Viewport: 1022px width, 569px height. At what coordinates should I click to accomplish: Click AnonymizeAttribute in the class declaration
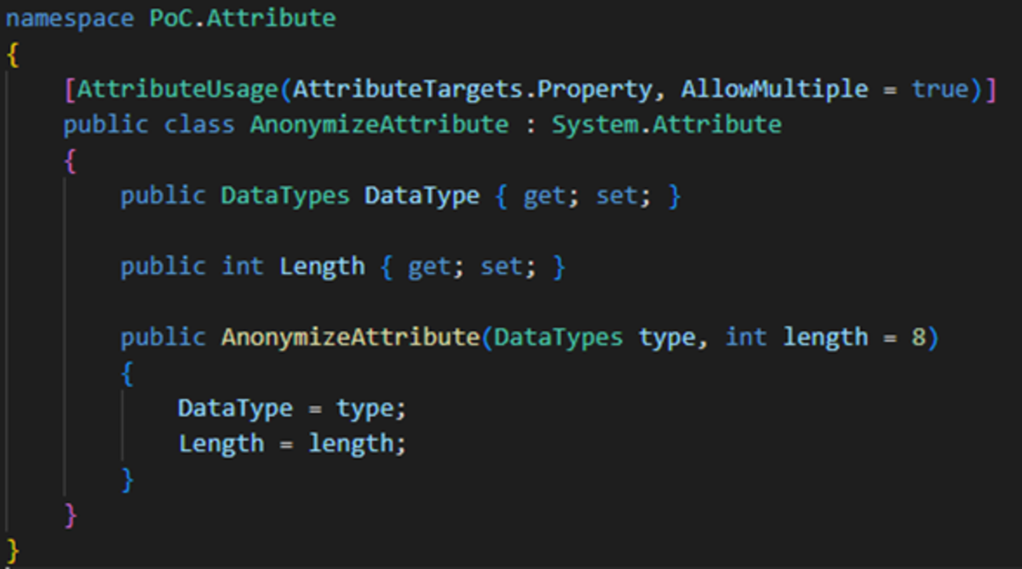(379, 125)
